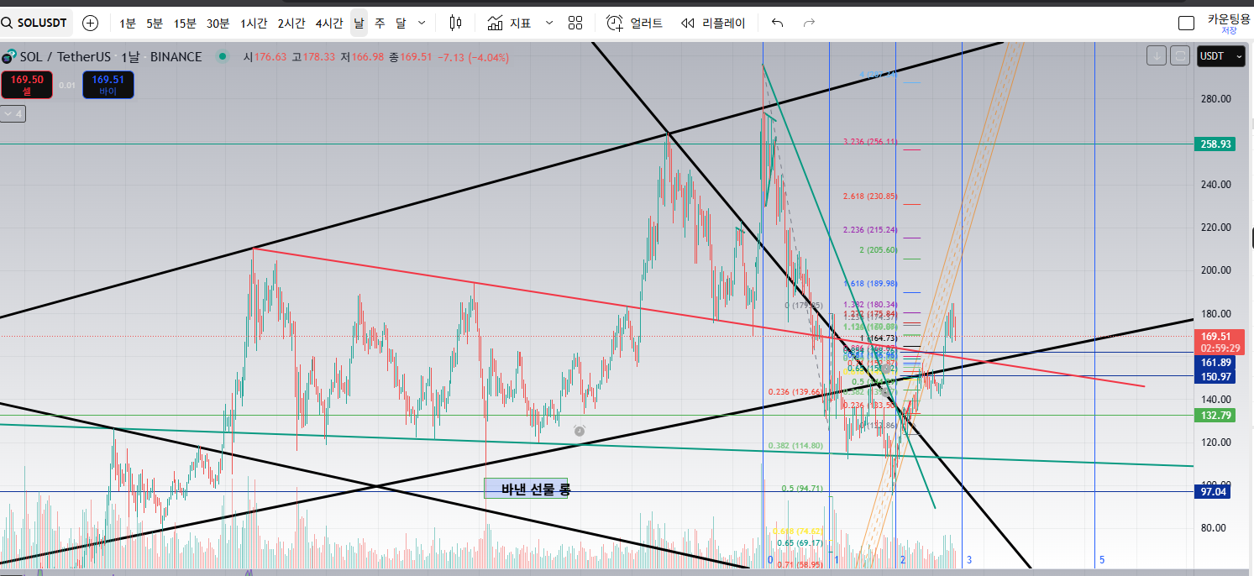
Task: Expand the timeframe dropdown arrow
Action: tap(422, 23)
